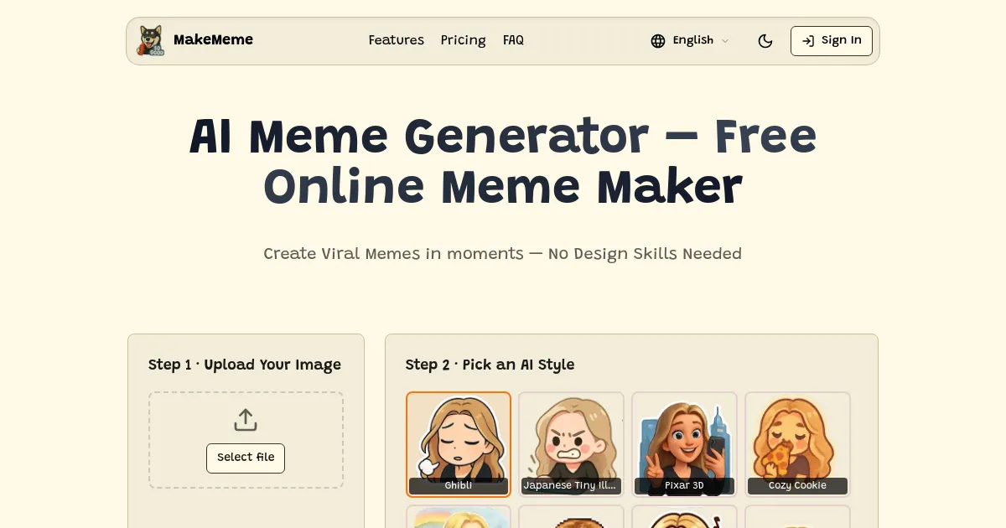Click the MakeMeme dog logo icon
This screenshot has height=528, width=1006.
coord(151,40)
